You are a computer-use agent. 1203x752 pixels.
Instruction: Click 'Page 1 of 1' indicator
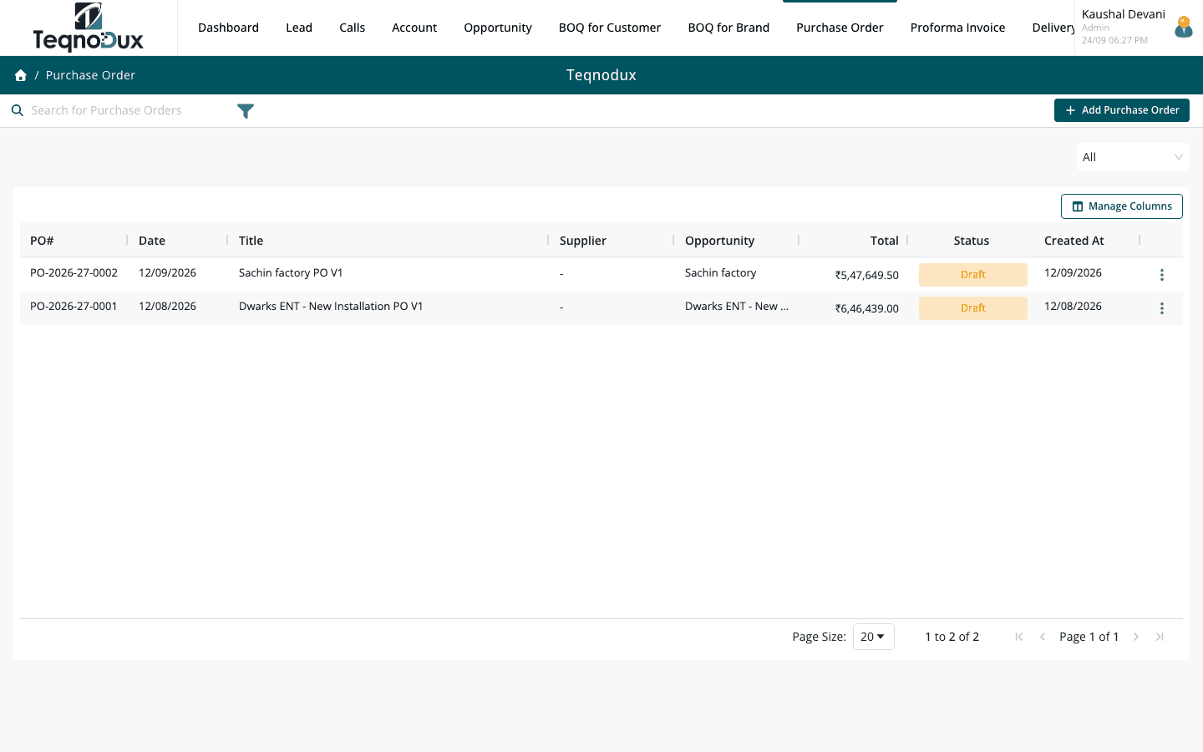pos(1089,637)
